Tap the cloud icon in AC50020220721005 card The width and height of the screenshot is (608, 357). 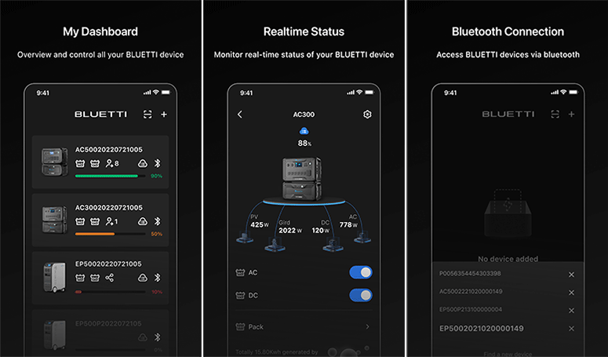(x=143, y=163)
